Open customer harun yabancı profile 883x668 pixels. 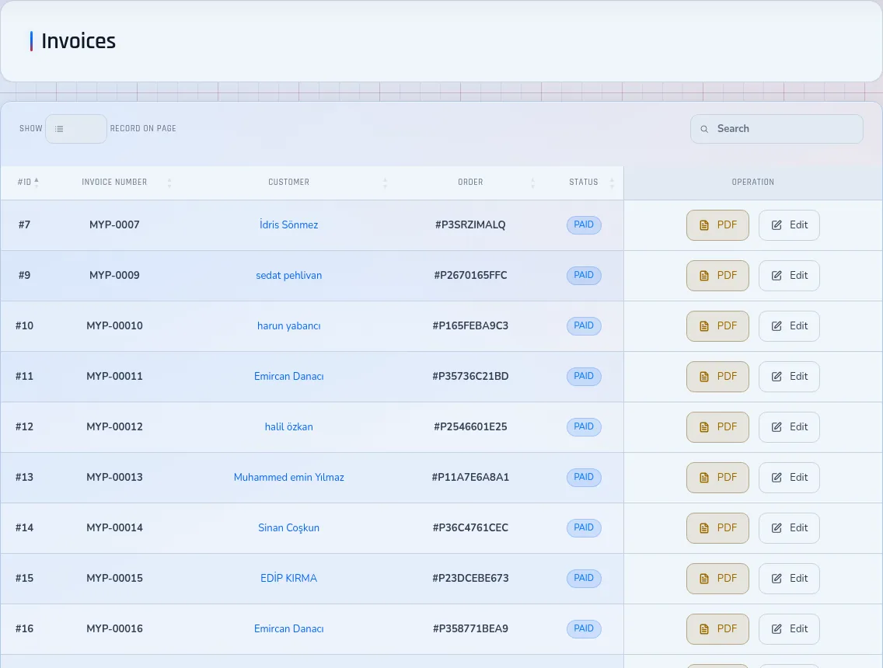(x=289, y=325)
